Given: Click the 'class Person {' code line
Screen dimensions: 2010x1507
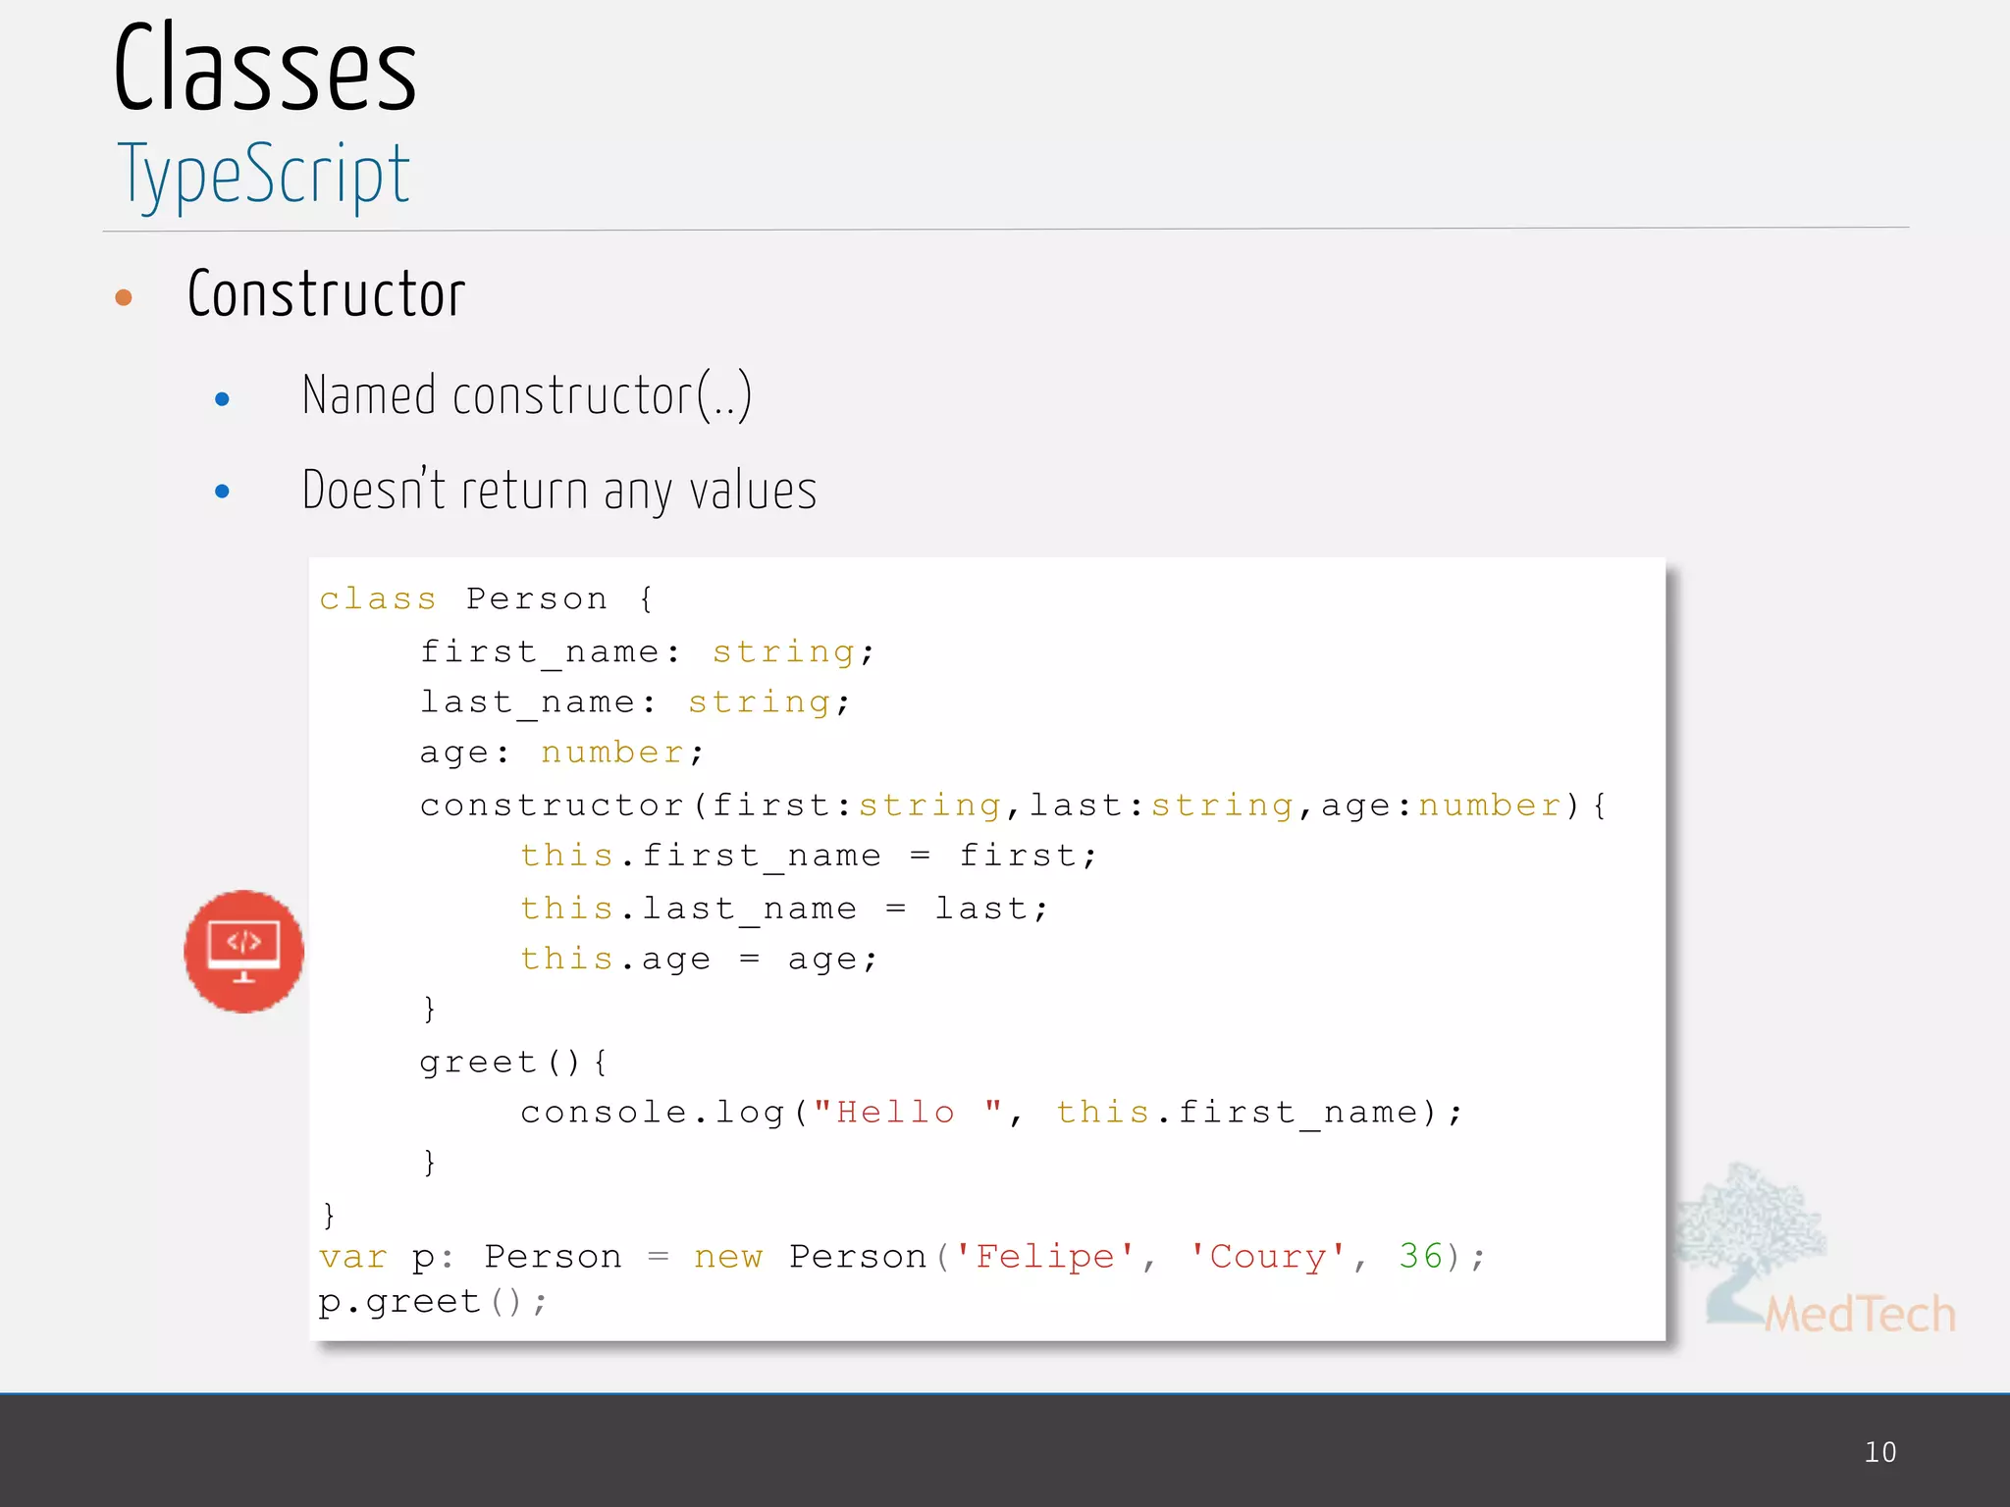Looking at the screenshot, I should (487, 598).
